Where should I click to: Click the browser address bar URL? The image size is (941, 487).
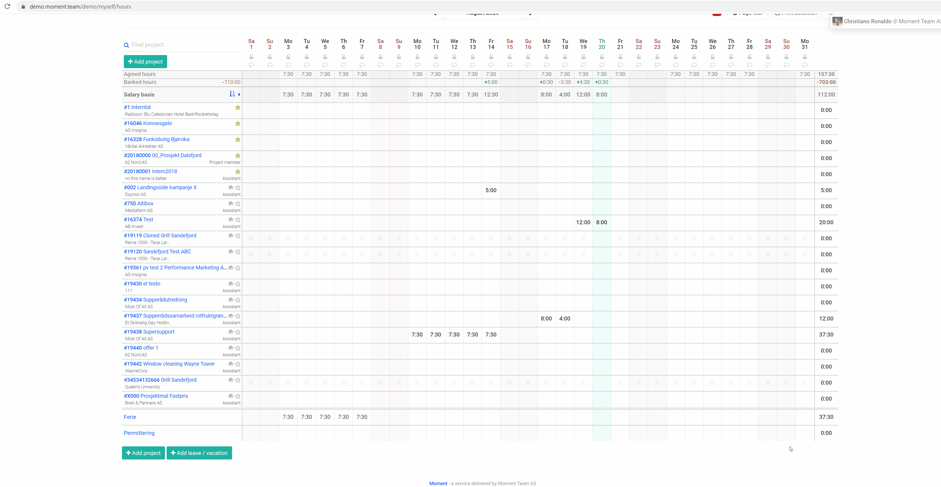click(80, 7)
